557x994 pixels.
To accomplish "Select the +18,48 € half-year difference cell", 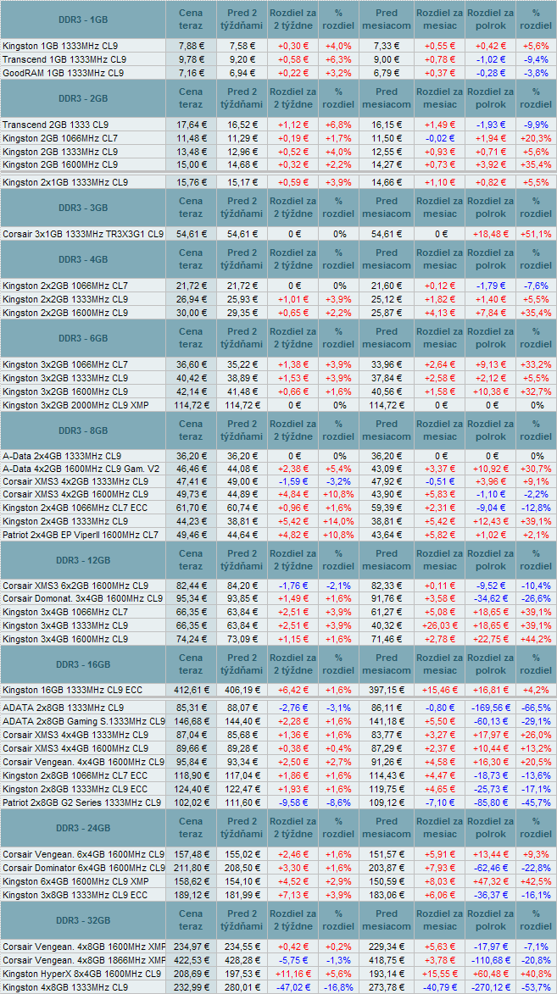I will [490, 234].
